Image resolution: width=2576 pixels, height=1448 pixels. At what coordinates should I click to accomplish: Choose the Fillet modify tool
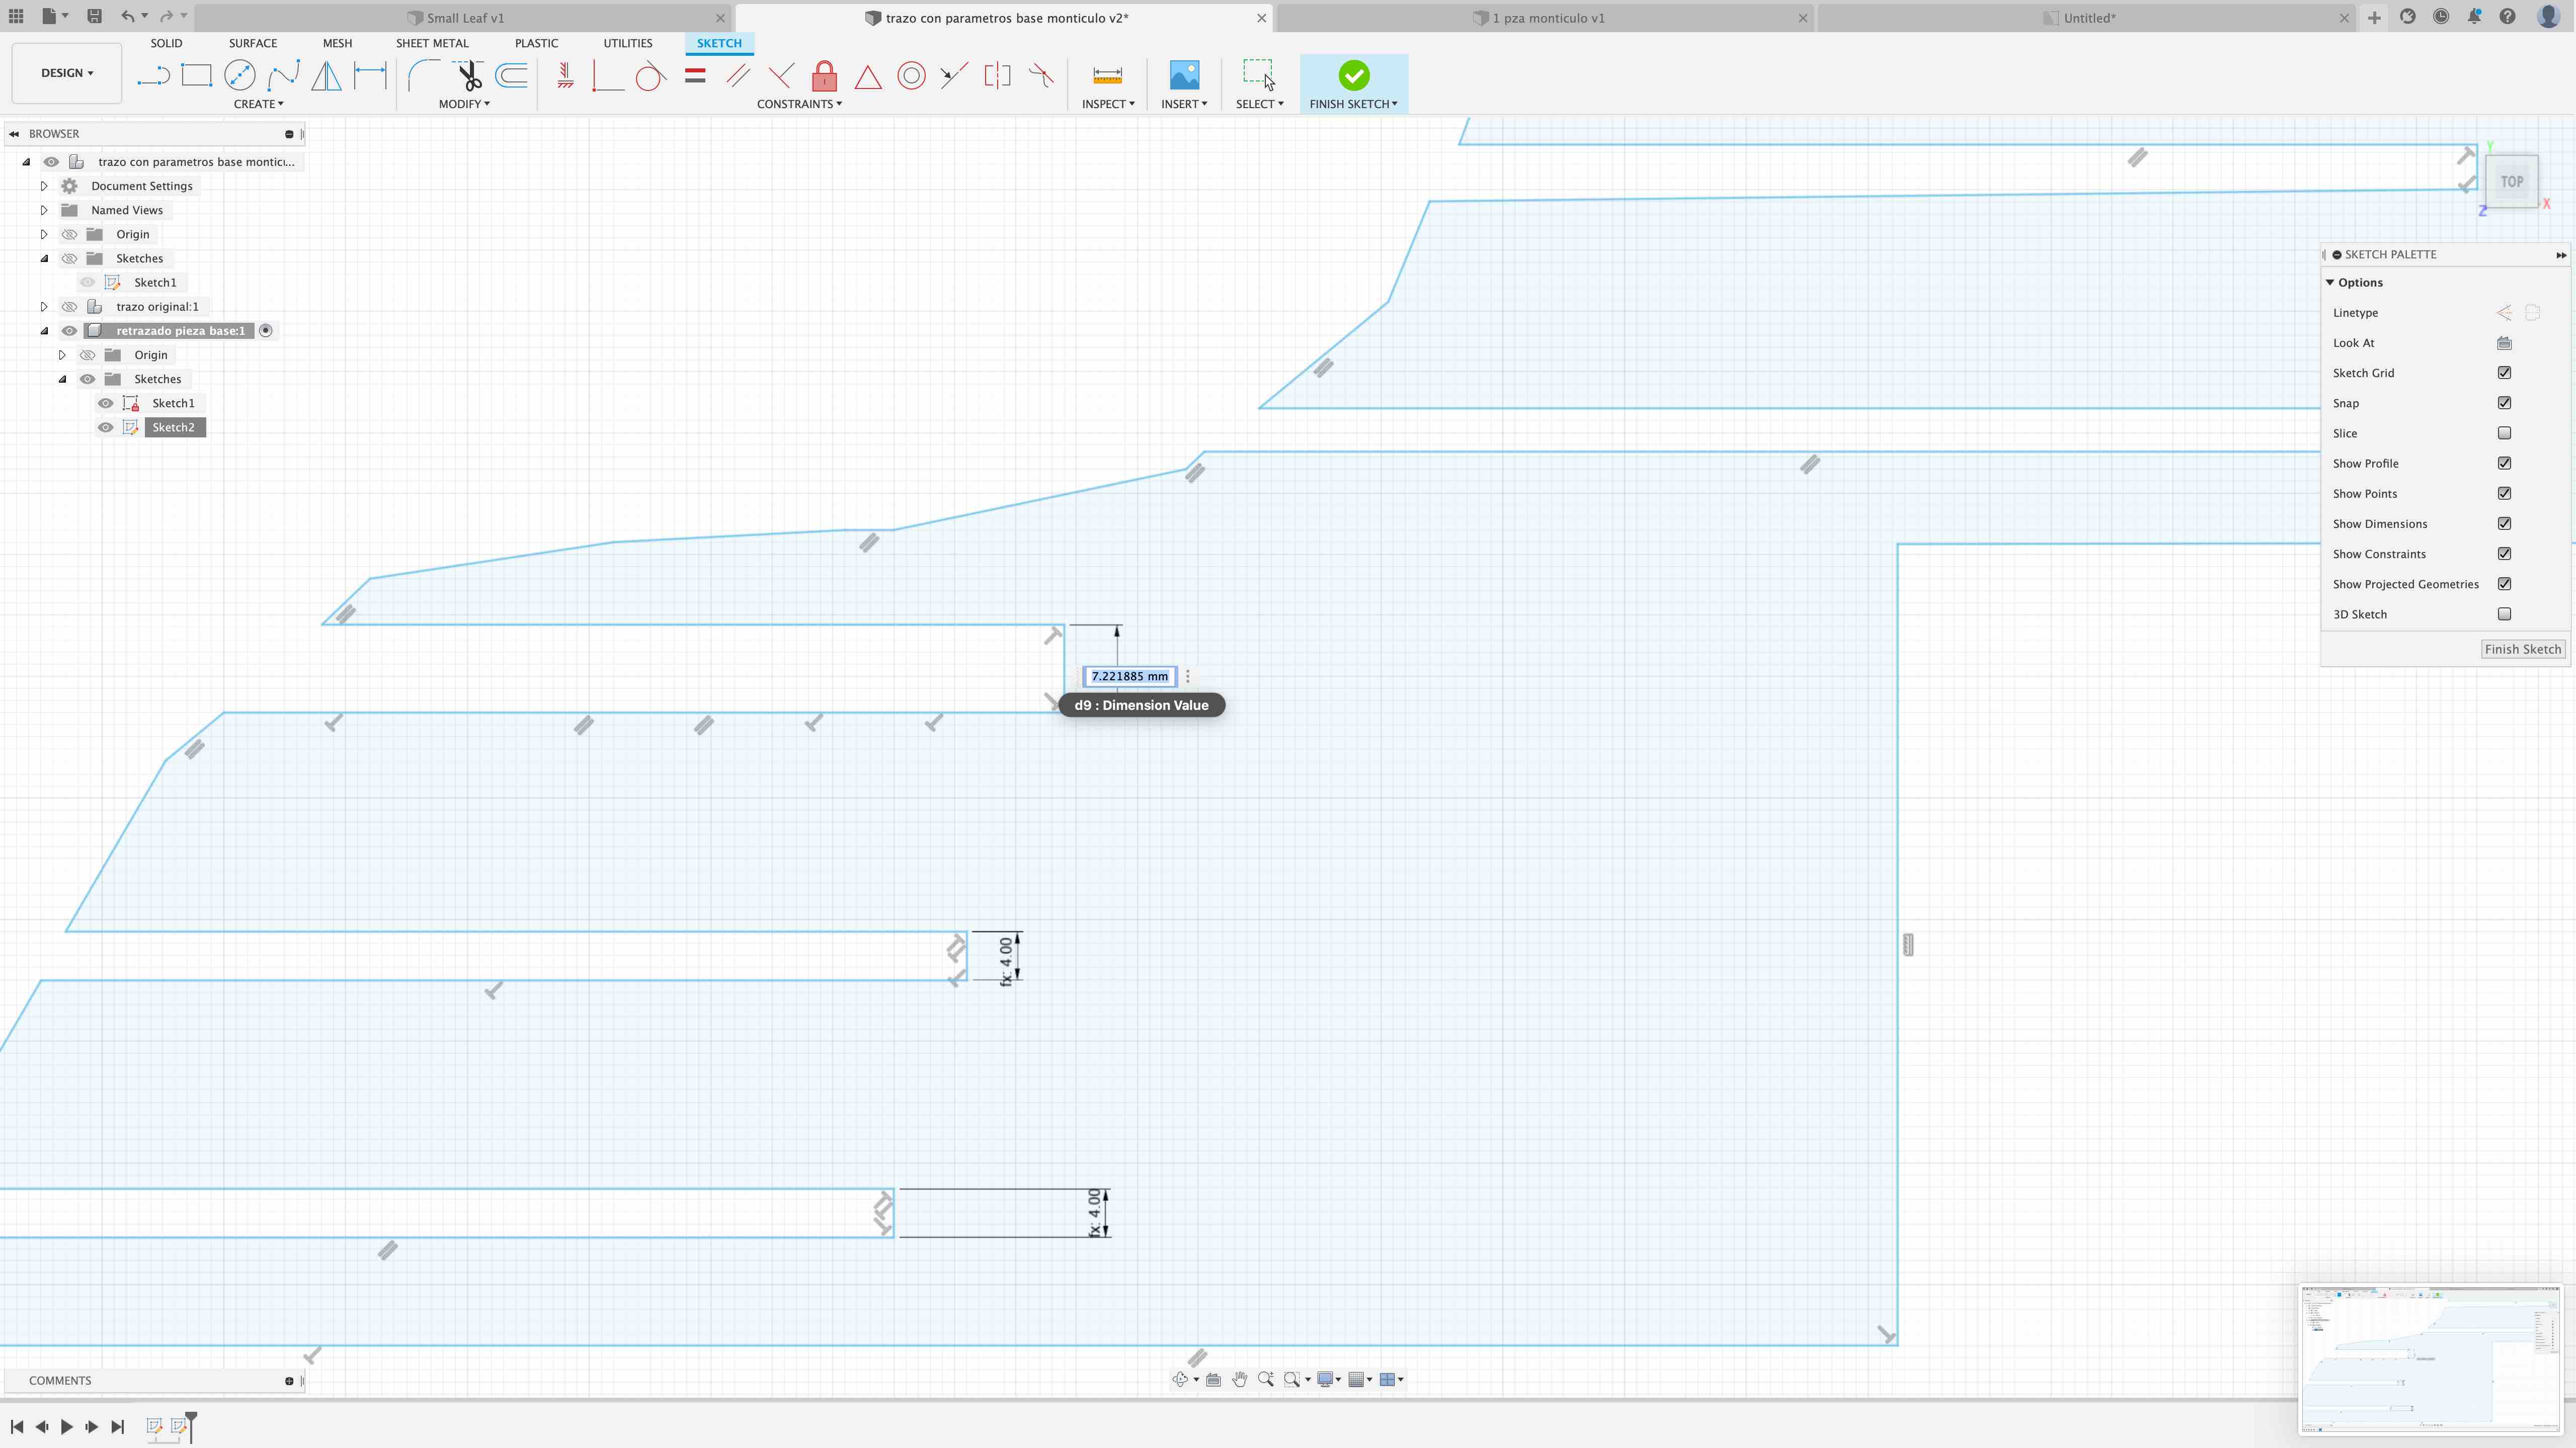423,76
